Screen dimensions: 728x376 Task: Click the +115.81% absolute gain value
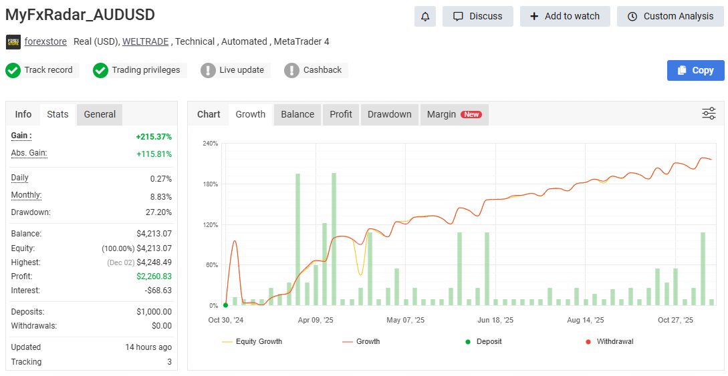pyautogui.click(x=154, y=154)
